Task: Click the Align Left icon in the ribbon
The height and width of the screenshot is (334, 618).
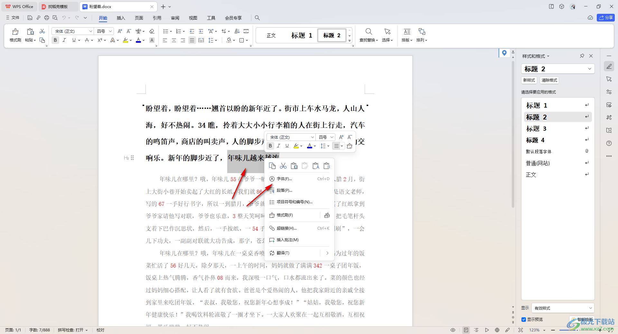Action: pyautogui.click(x=165, y=40)
